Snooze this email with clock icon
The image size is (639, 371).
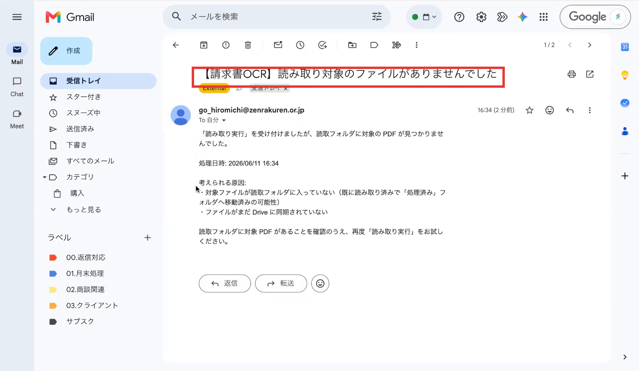tap(300, 45)
